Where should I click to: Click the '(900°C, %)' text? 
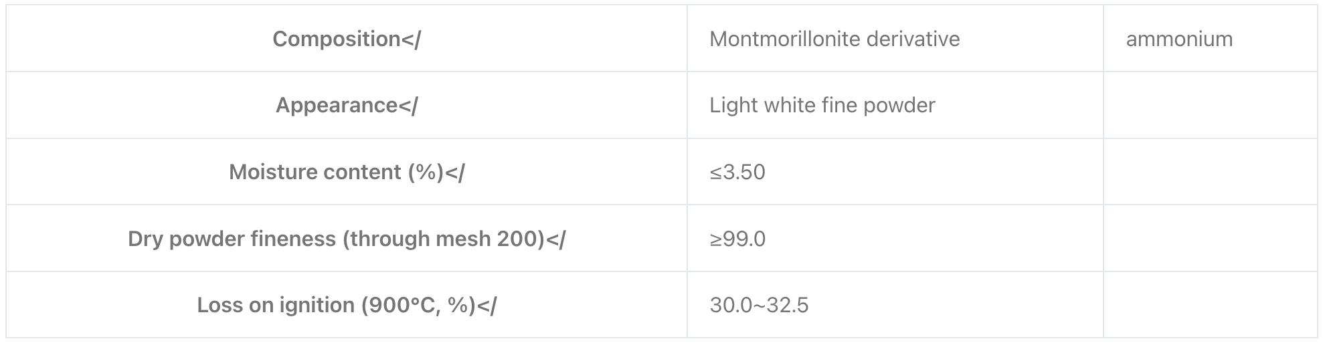(x=418, y=305)
